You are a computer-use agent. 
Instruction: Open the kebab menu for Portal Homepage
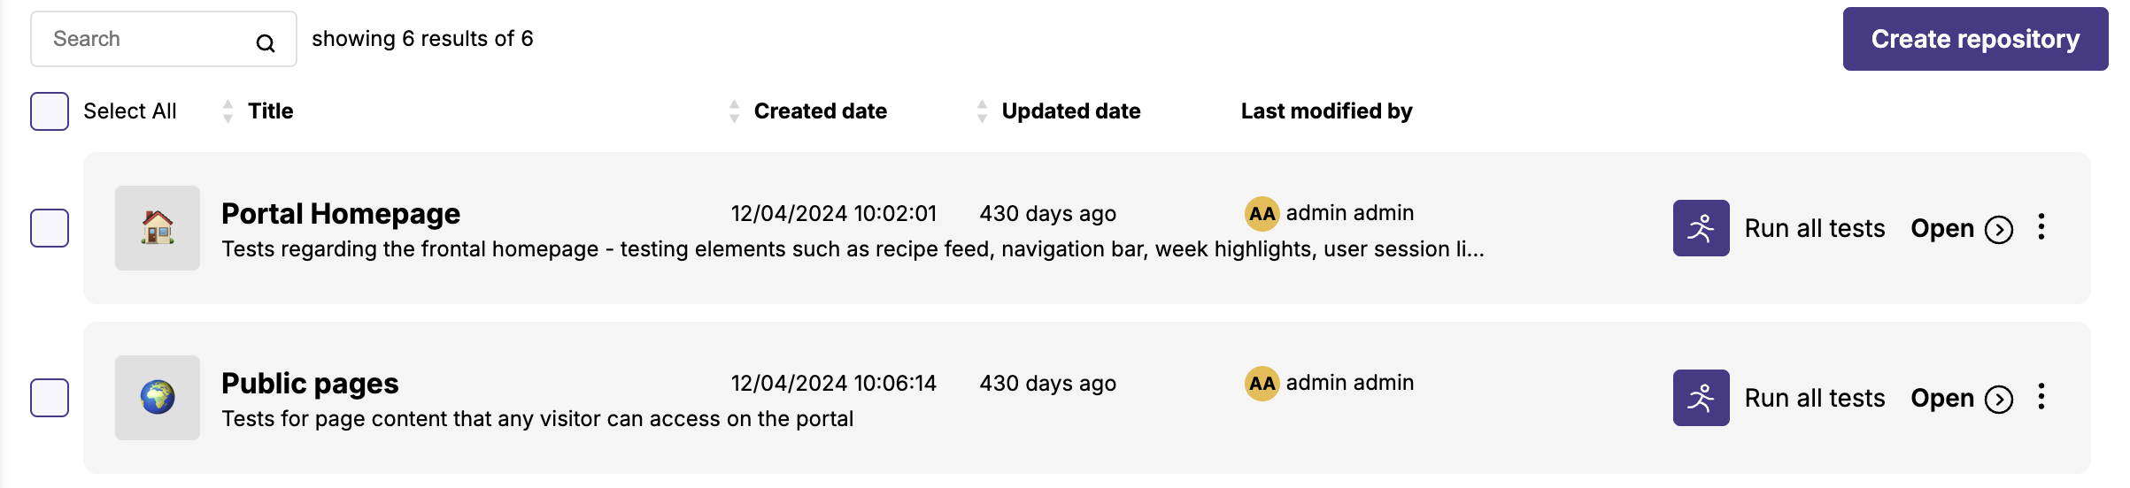tap(2041, 227)
